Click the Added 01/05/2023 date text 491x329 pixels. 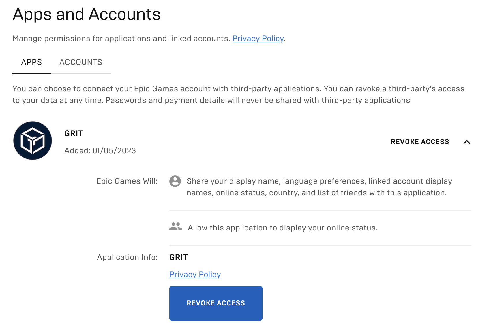tap(100, 151)
